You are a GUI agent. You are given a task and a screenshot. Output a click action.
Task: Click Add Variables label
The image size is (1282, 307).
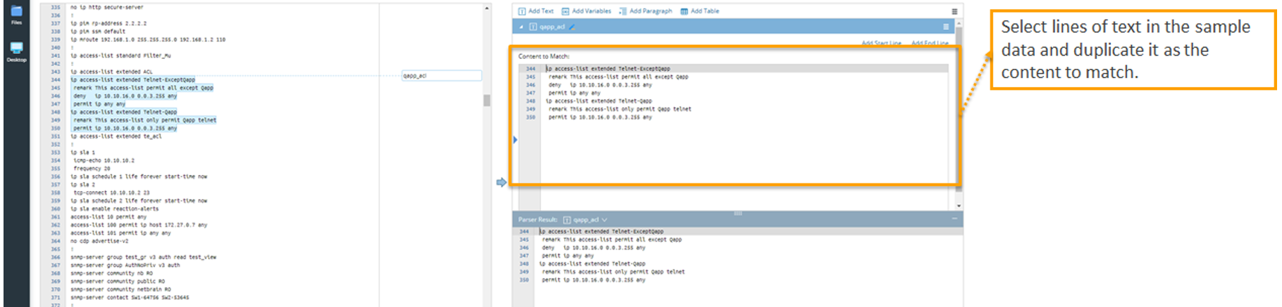tap(592, 11)
